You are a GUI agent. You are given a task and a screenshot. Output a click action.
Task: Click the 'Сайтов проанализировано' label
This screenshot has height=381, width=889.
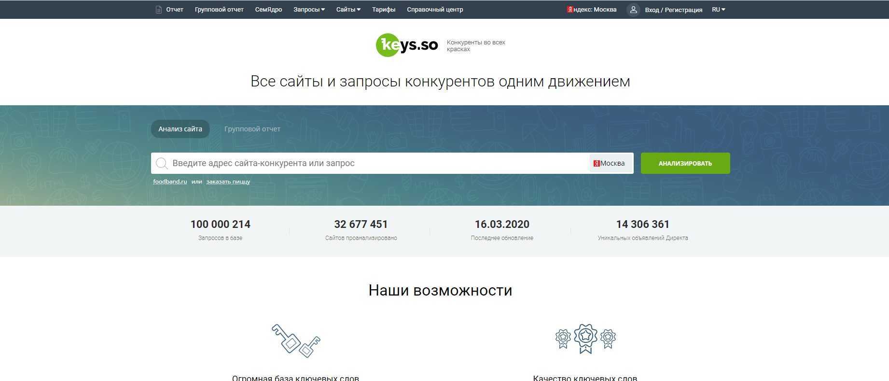point(361,238)
